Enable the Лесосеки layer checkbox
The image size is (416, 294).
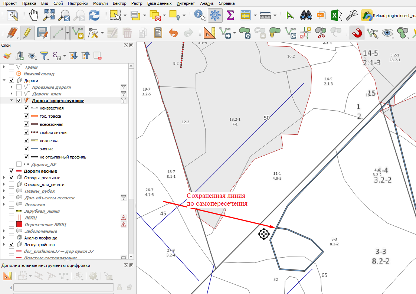[12, 204]
